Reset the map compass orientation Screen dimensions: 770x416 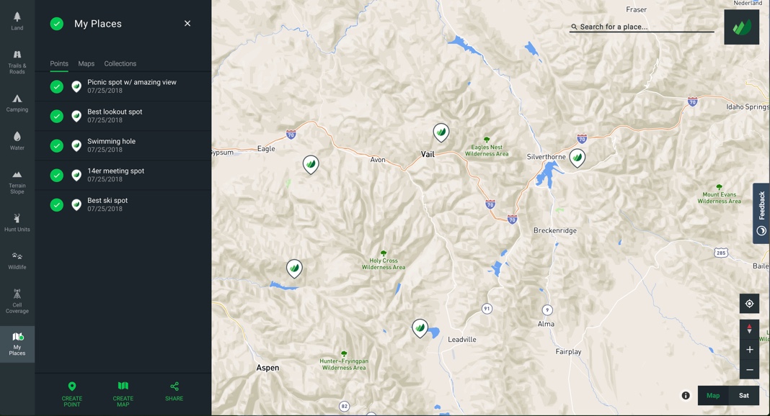click(x=749, y=329)
